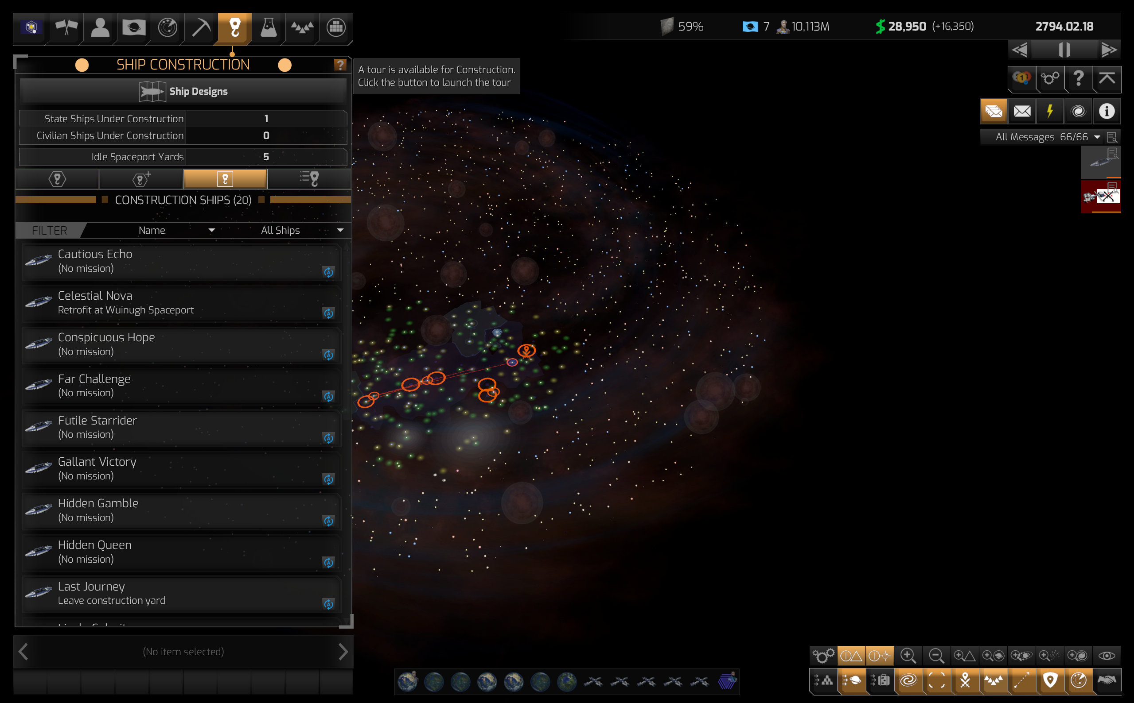Toggle the diplomacy handshake overlay

(x=1107, y=681)
